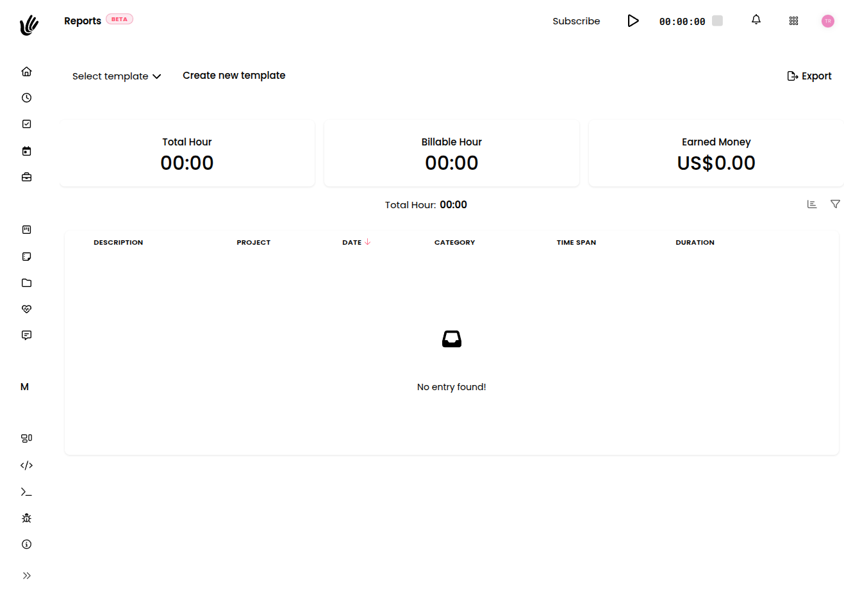This screenshot has height=599, width=844.
Task: Open the info circle icon
Action: click(x=26, y=544)
